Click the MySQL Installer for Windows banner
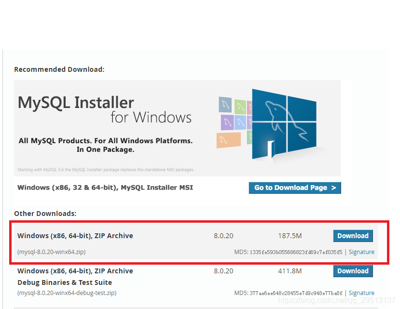Viewport: 400px width, 309px height. [x=177, y=128]
